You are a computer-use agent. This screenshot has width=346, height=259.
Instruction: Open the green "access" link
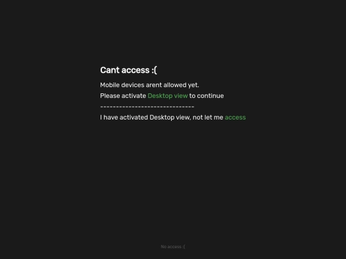[x=235, y=118]
